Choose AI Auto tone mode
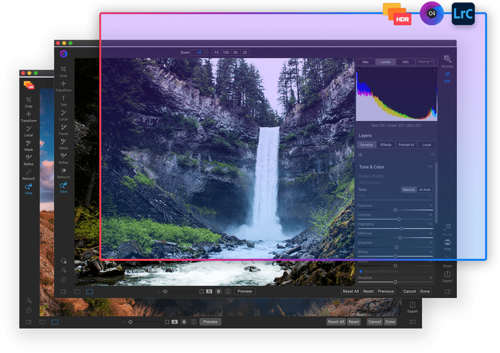Image resolution: width=500 pixels, height=353 pixels. click(425, 190)
